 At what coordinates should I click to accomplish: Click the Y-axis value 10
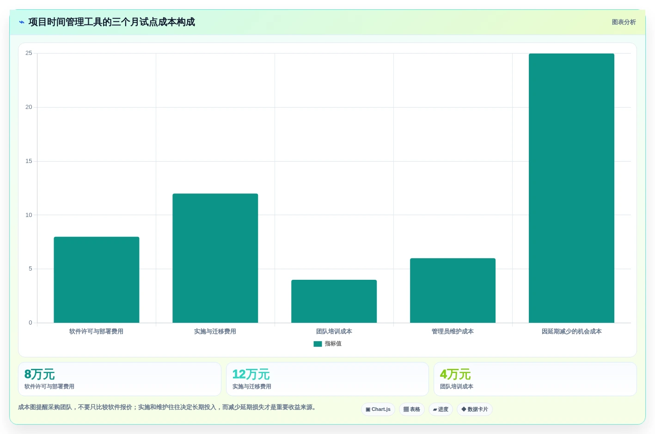29,215
